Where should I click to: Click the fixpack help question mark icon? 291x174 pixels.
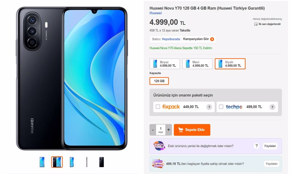pyautogui.click(x=209, y=107)
